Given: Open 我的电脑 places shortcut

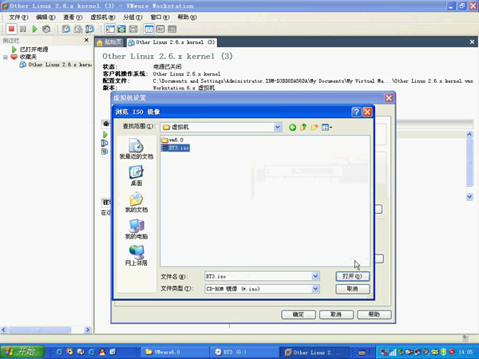Looking at the screenshot, I should coord(136,230).
